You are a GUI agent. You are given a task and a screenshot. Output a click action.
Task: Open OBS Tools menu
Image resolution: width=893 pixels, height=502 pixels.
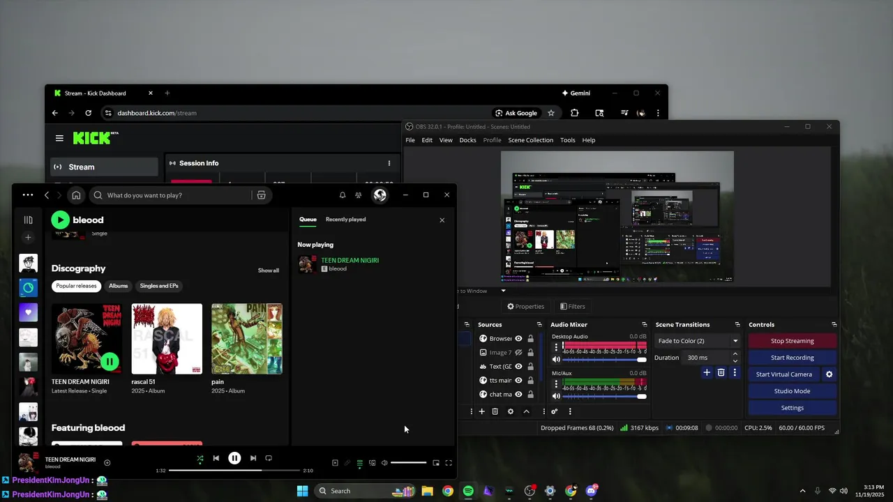pyautogui.click(x=568, y=140)
